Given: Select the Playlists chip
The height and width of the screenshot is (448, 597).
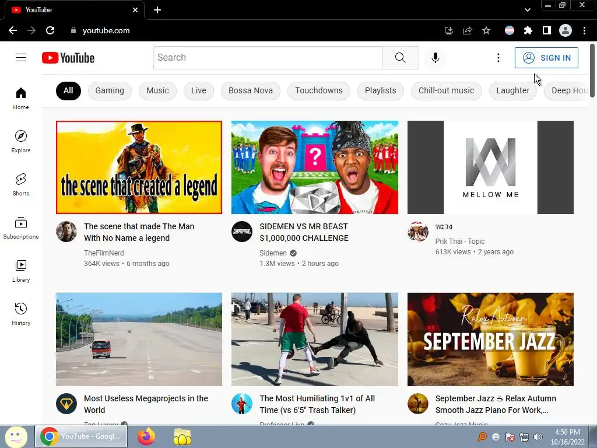Looking at the screenshot, I should point(380,90).
